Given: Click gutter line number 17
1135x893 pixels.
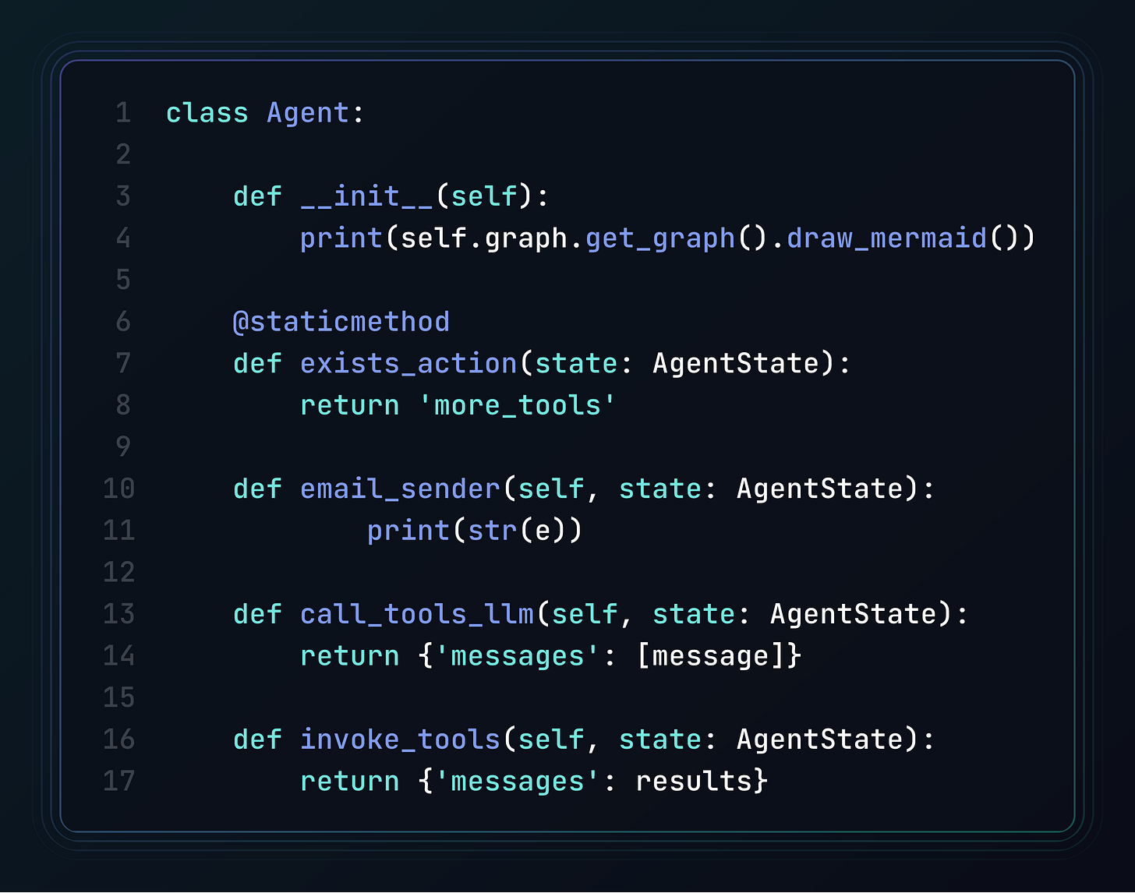Looking at the screenshot, I should (x=118, y=781).
